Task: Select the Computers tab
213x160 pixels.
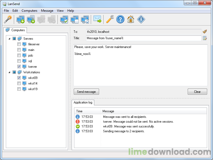Action: (15, 30)
